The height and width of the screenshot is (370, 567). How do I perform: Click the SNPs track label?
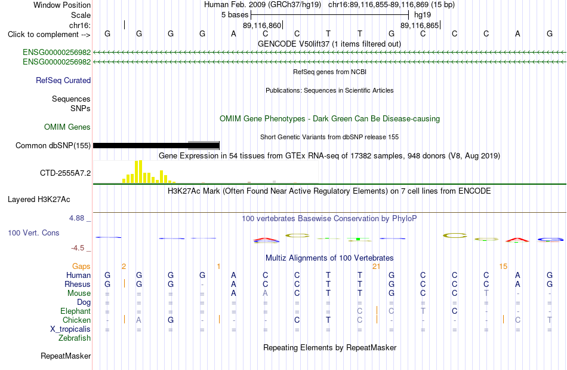[81, 108]
